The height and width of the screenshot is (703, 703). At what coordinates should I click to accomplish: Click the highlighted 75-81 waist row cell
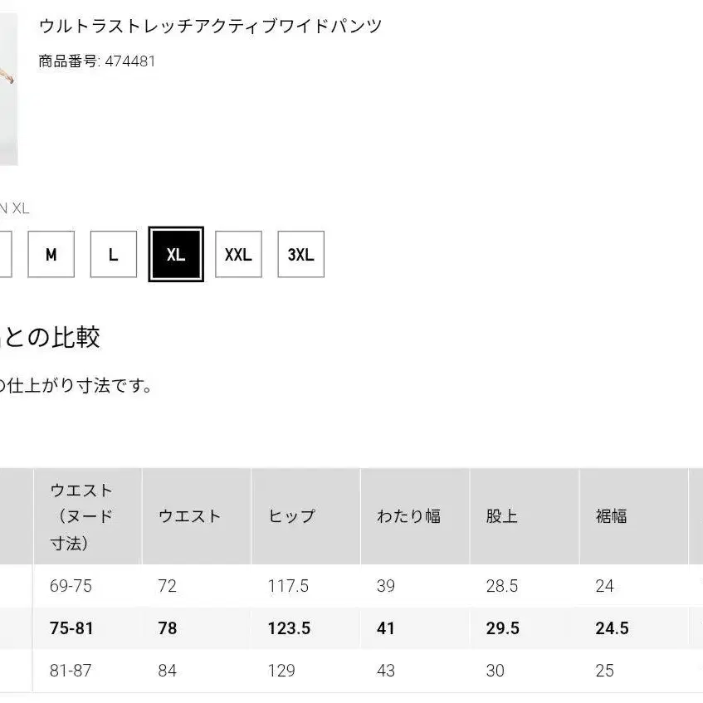point(72,628)
